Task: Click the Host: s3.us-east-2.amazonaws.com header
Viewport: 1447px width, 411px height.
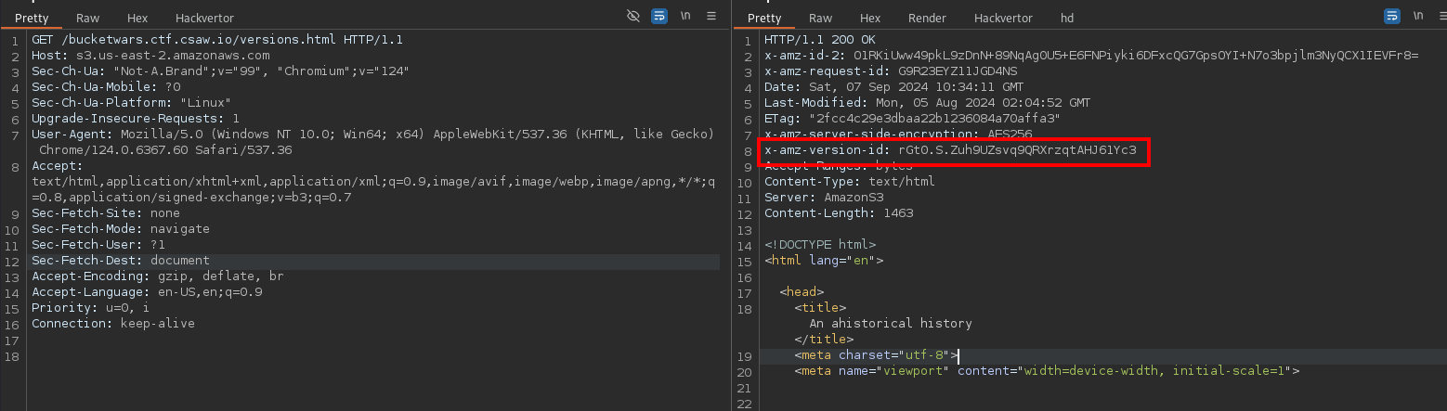Action: [x=150, y=56]
